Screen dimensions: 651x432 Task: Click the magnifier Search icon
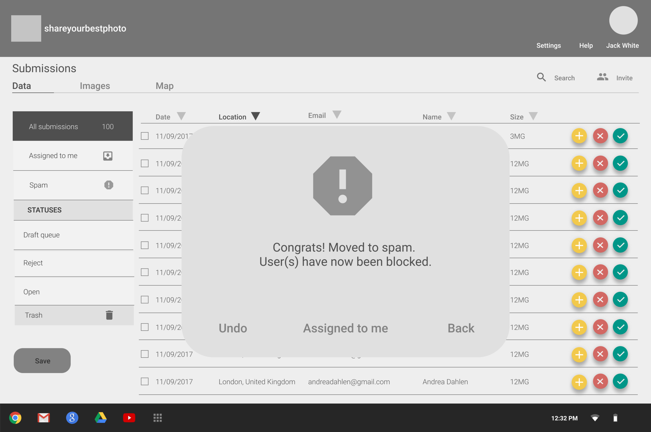click(541, 77)
